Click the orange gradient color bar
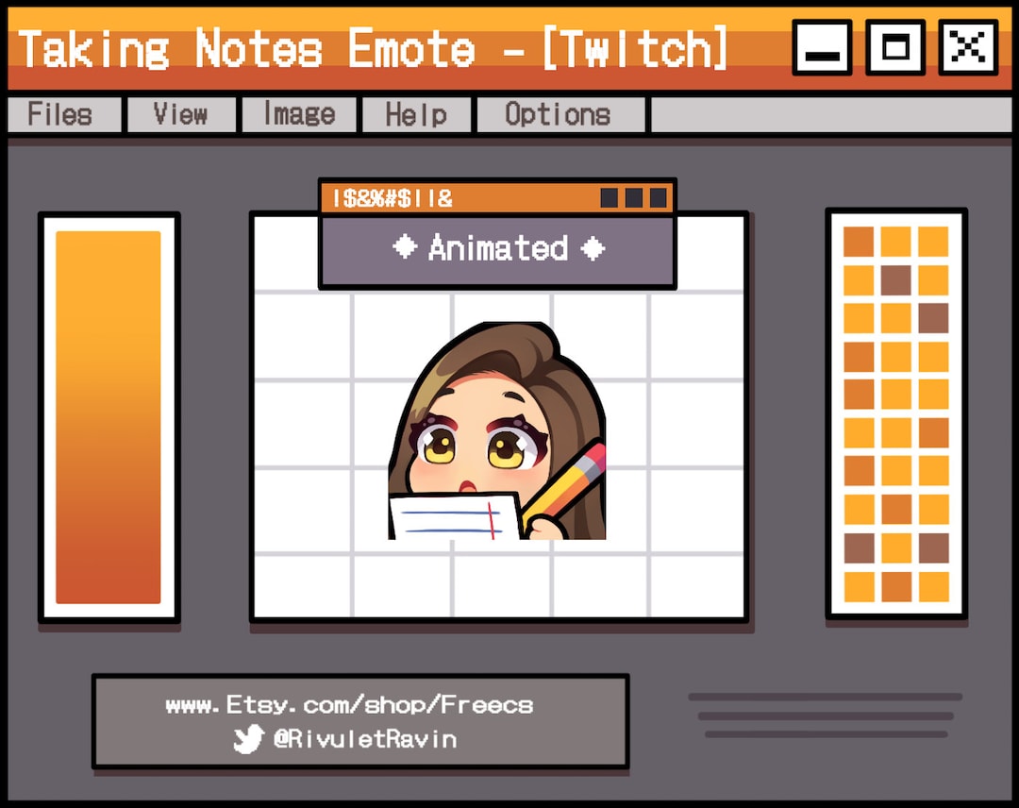The width and height of the screenshot is (1019, 808). [108, 417]
